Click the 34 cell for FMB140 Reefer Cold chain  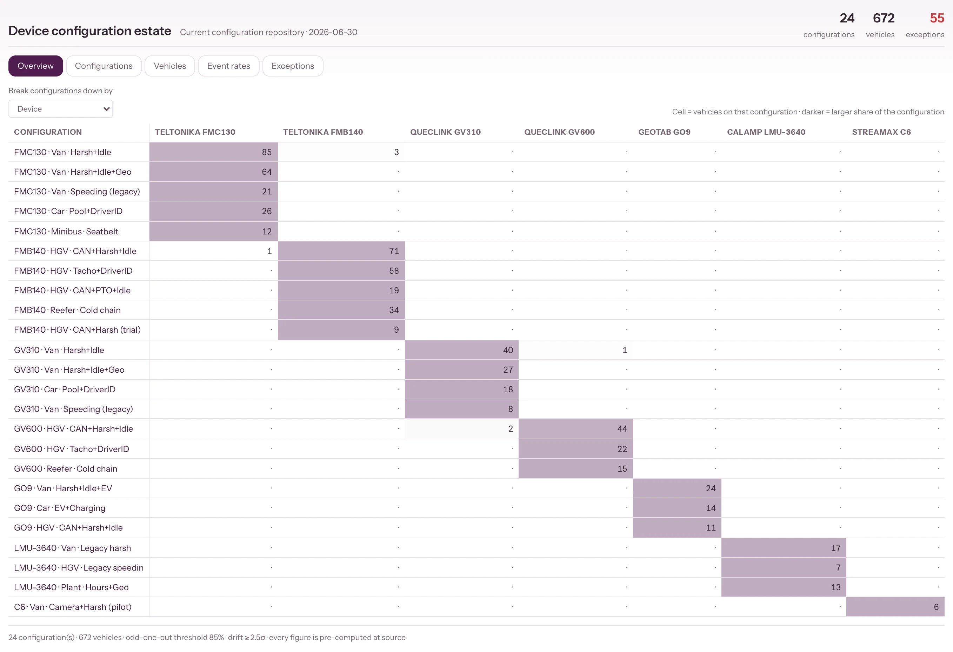click(x=341, y=310)
